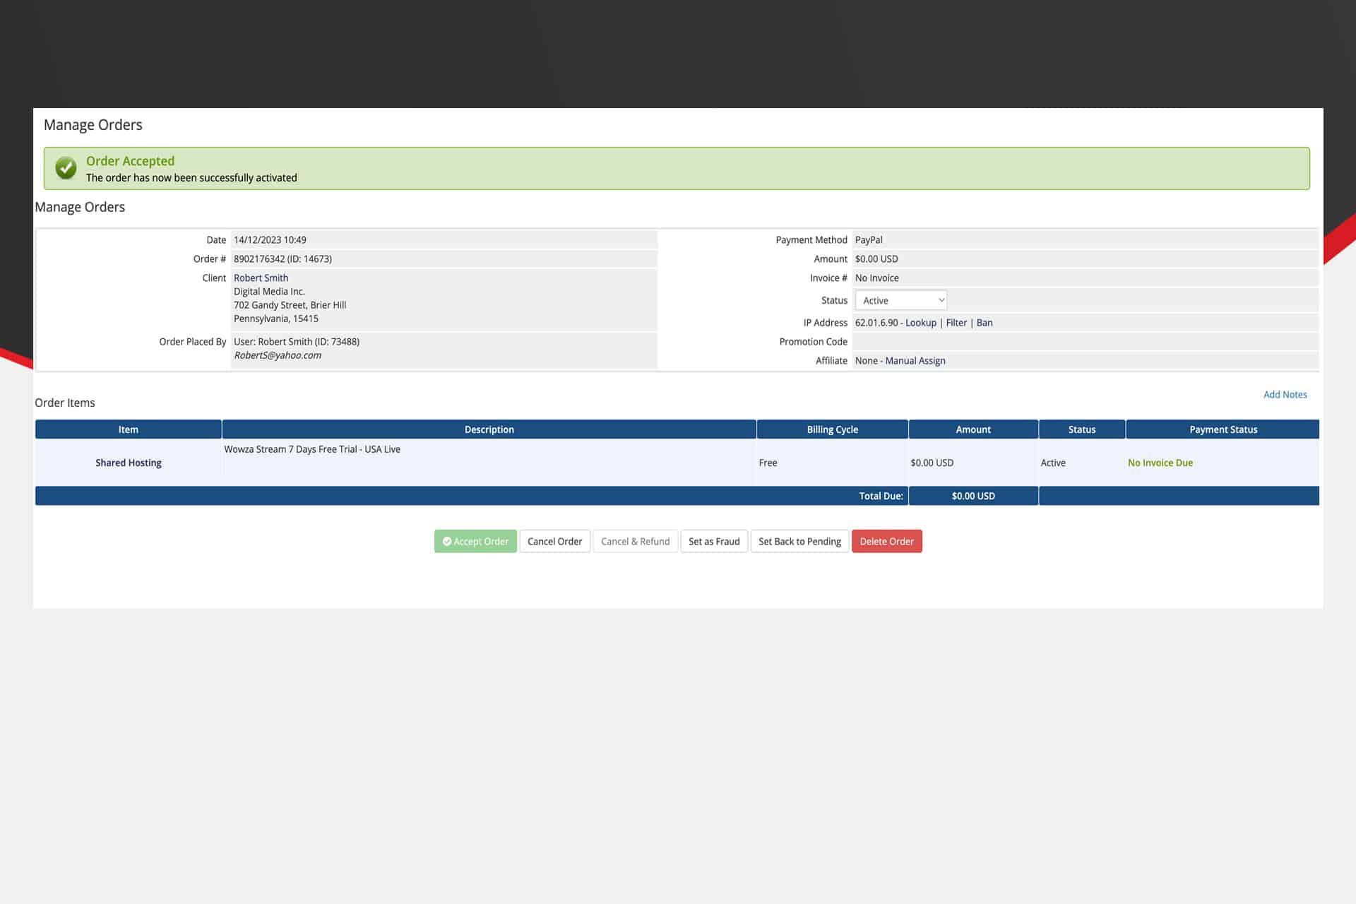This screenshot has width=1356, height=904.
Task: Click the RobertS@yahoo.com email text
Action: pos(278,355)
